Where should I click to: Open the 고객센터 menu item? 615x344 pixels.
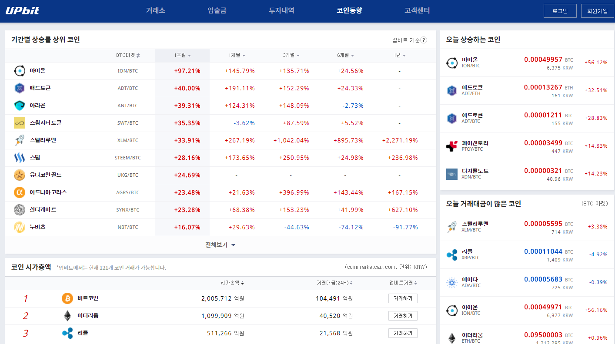pyautogui.click(x=417, y=10)
